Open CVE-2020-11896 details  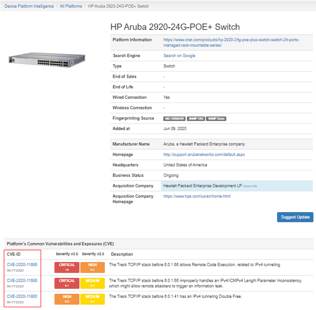[x=22, y=264]
